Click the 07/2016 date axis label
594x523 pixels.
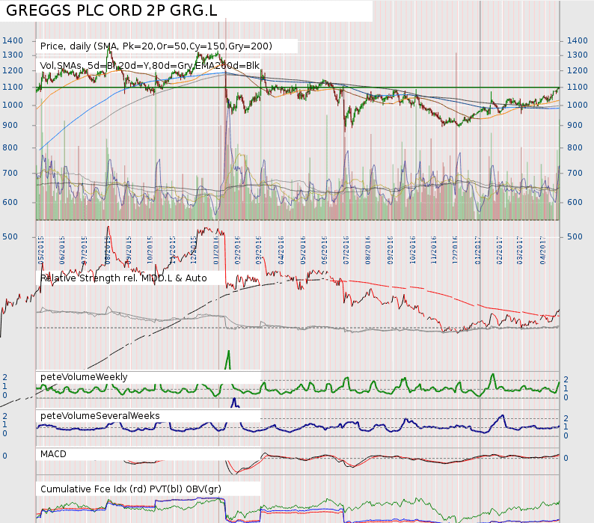[x=346, y=250]
